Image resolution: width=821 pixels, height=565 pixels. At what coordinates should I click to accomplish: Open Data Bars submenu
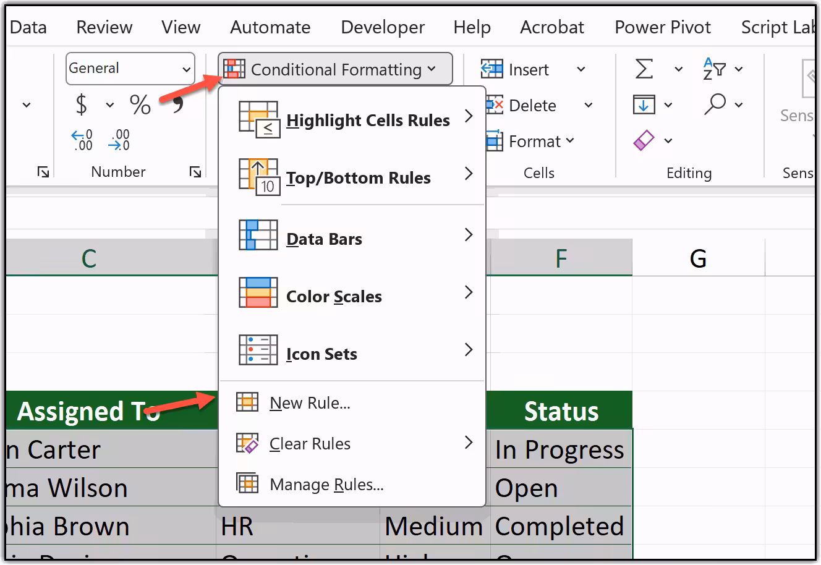click(352, 238)
